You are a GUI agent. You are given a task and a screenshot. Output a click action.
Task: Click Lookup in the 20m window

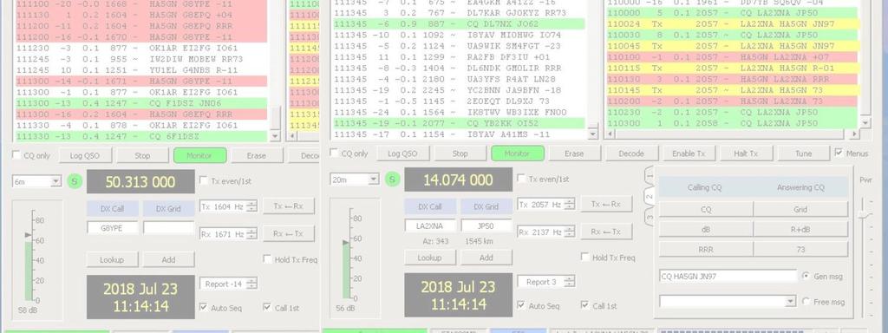coord(430,258)
